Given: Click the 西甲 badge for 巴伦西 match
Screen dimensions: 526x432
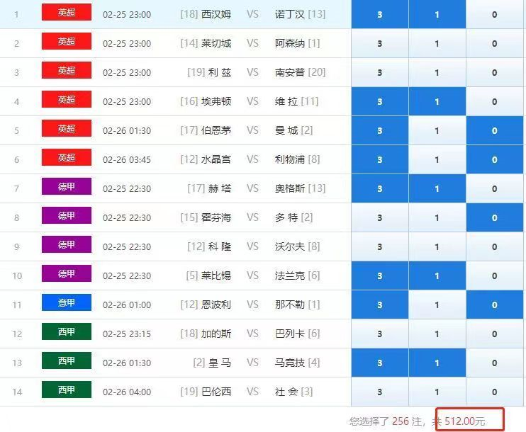Looking at the screenshot, I should coord(67,390).
